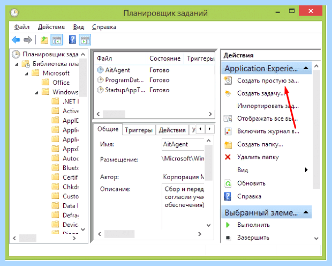
Task: Select the Defrag folder in tree
Action: coord(65,215)
